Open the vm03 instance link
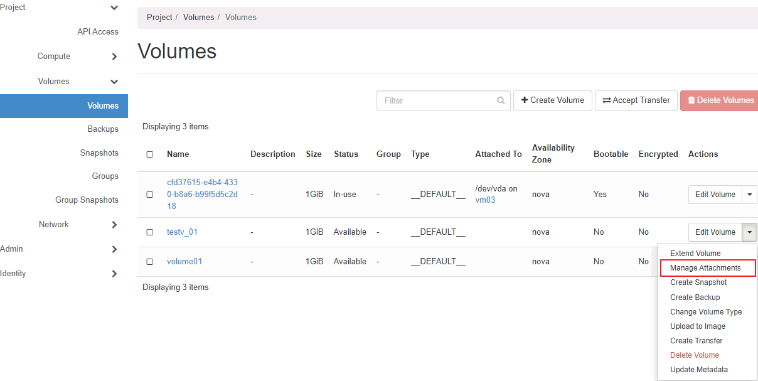This screenshot has width=758, height=381. click(485, 200)
